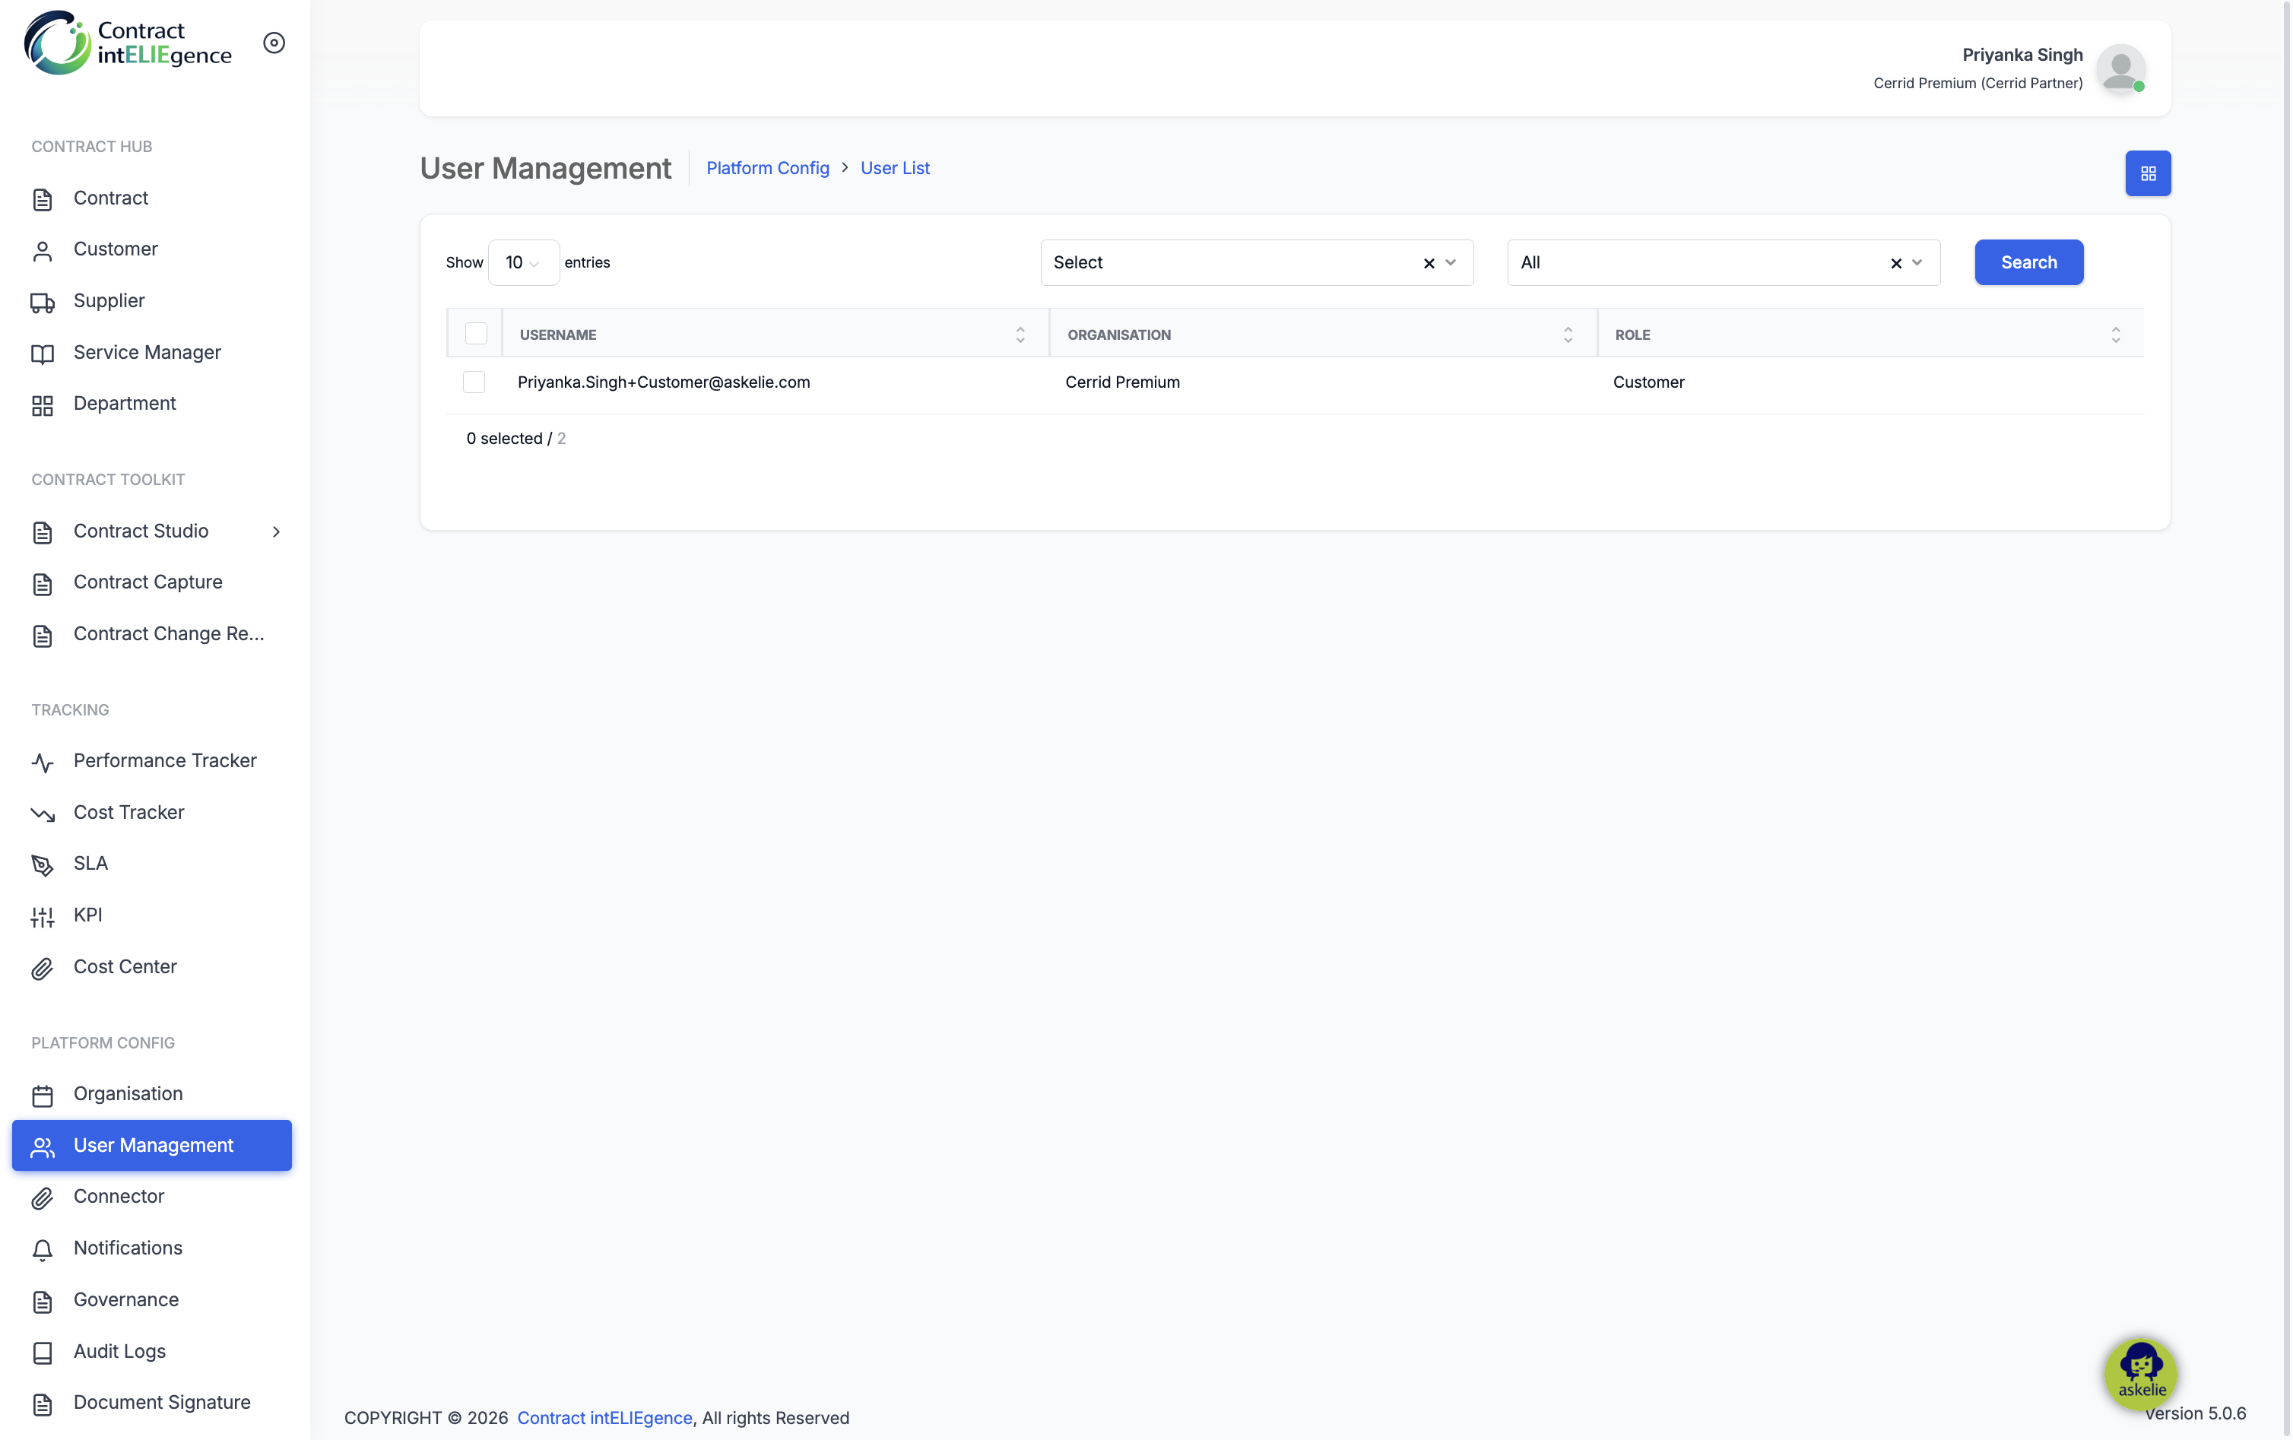
Task: Click the Priyanka Singh user name
Action: pos(2022,56)
